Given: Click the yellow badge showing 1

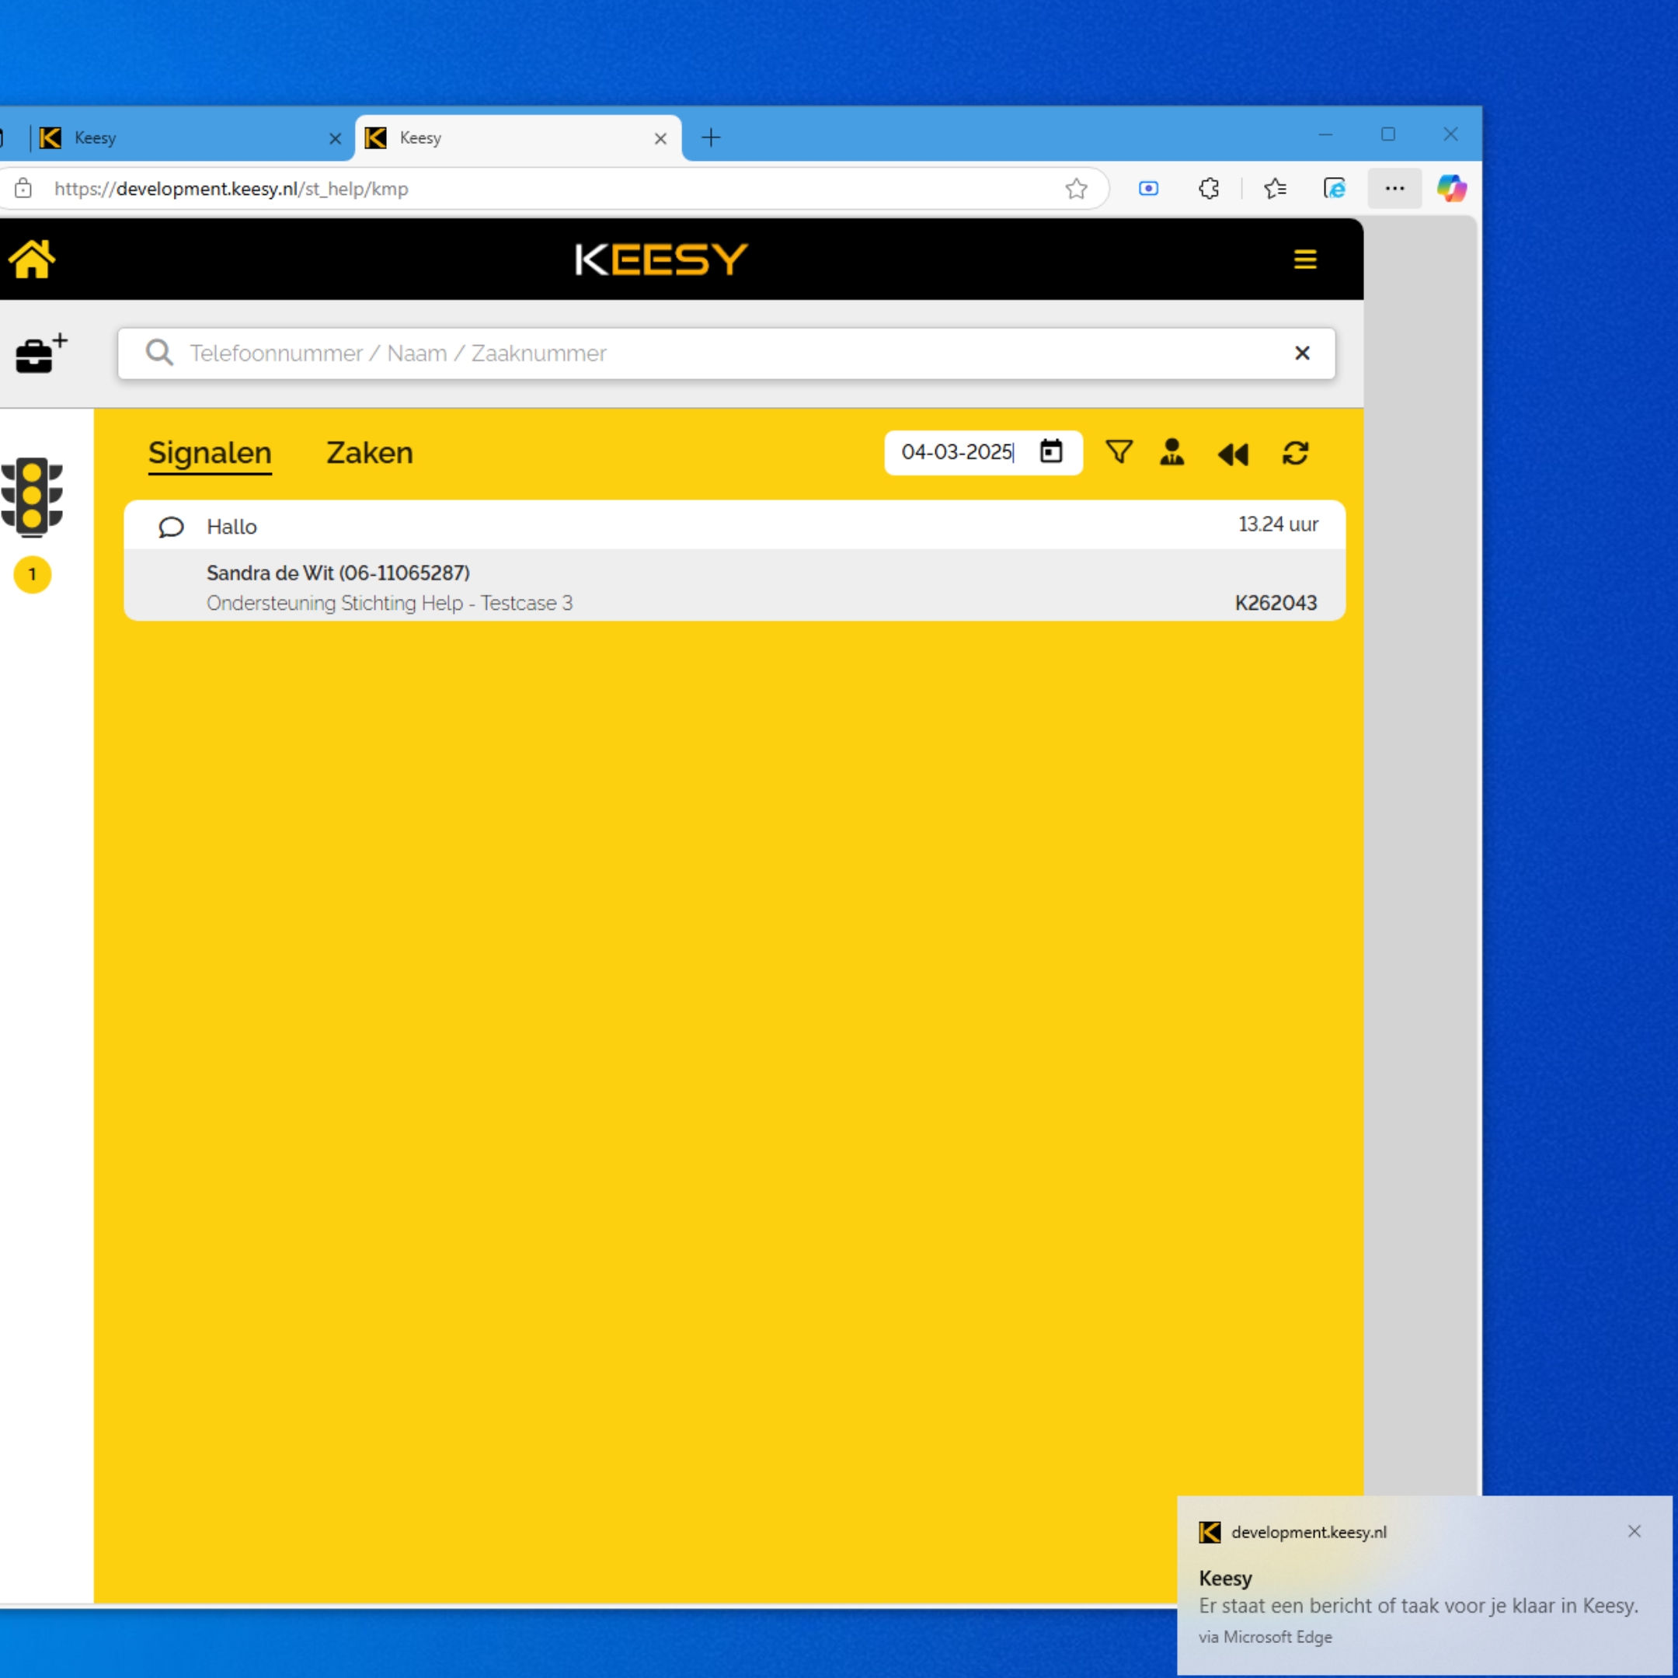Looking at the screenshot, I should tap(32, 574).
